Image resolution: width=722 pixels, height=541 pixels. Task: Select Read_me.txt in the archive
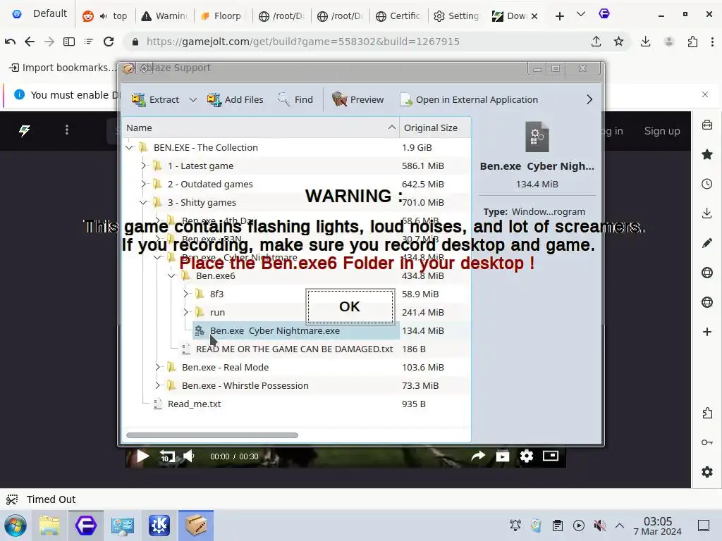[194, 404]
